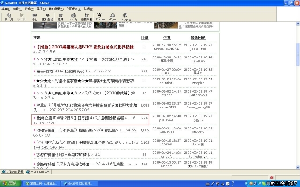Viewport: 300px width, 187px height.
Task: Sort by the 最新回應 column header
Action: coord(198,38)
